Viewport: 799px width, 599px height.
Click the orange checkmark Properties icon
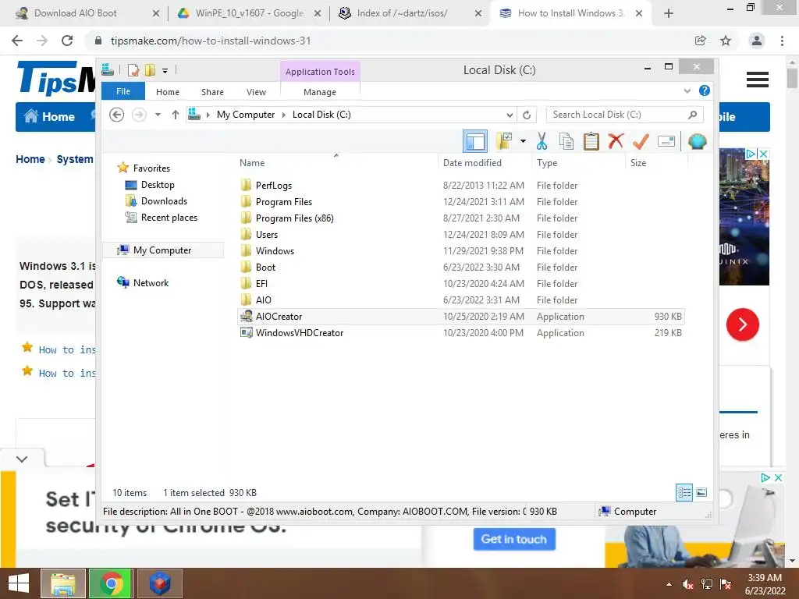641,141
